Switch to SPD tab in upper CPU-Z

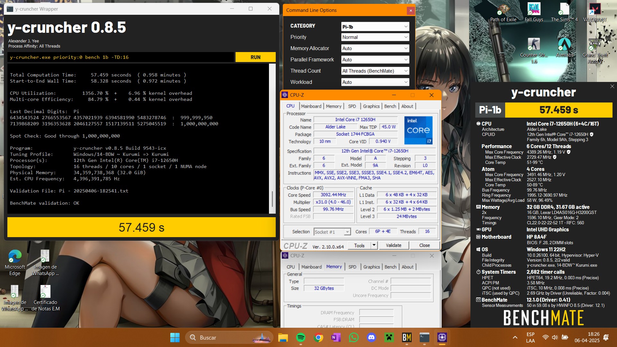(x=352, y=106)
